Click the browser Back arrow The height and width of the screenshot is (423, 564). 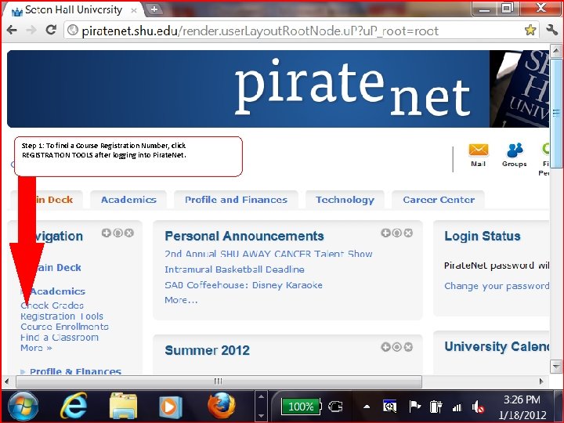click(12, 30)
